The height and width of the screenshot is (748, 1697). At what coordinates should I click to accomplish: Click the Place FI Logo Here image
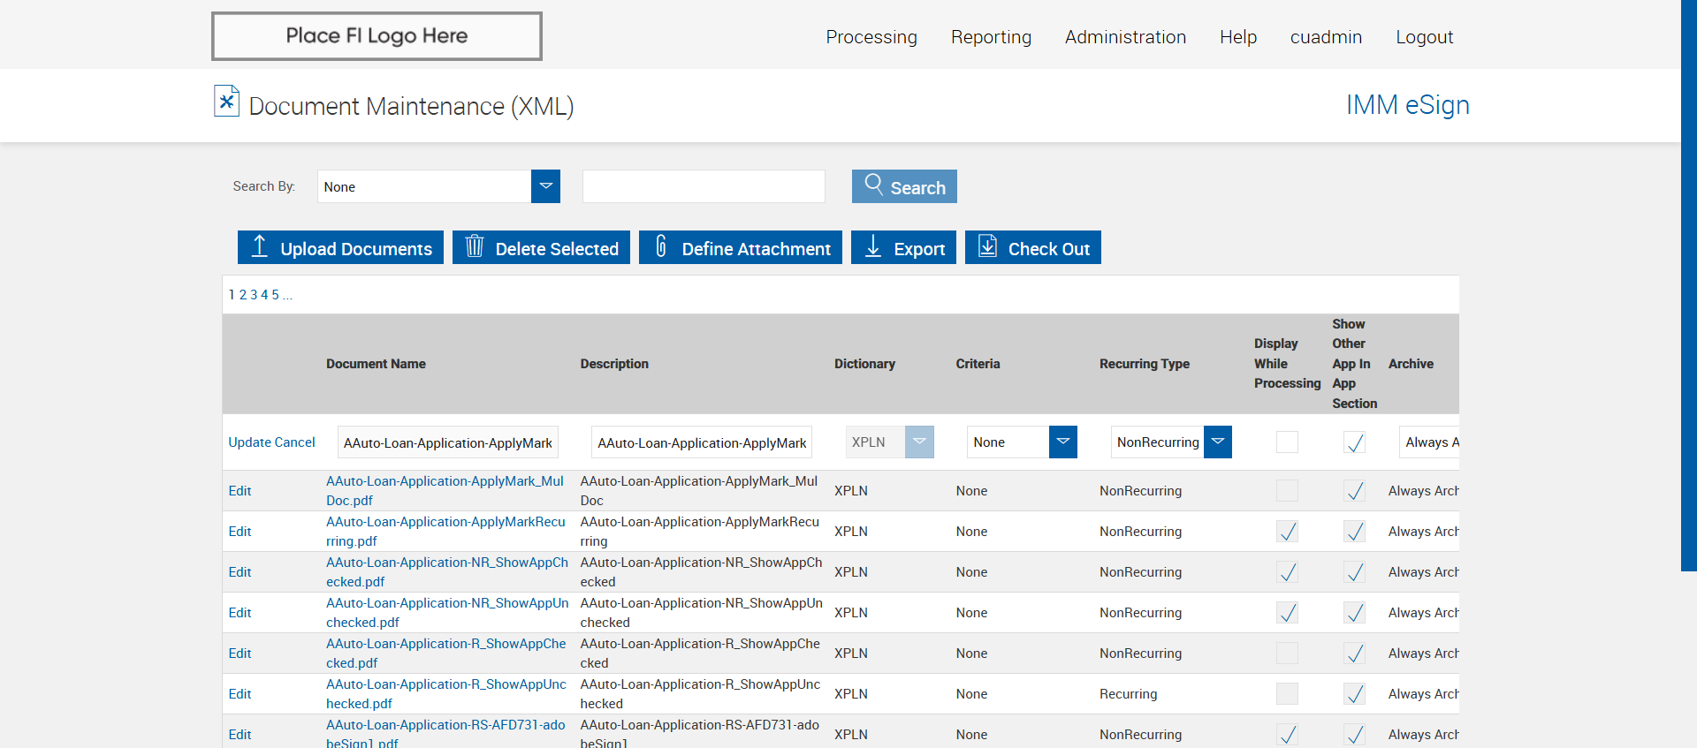coord(377,36)
